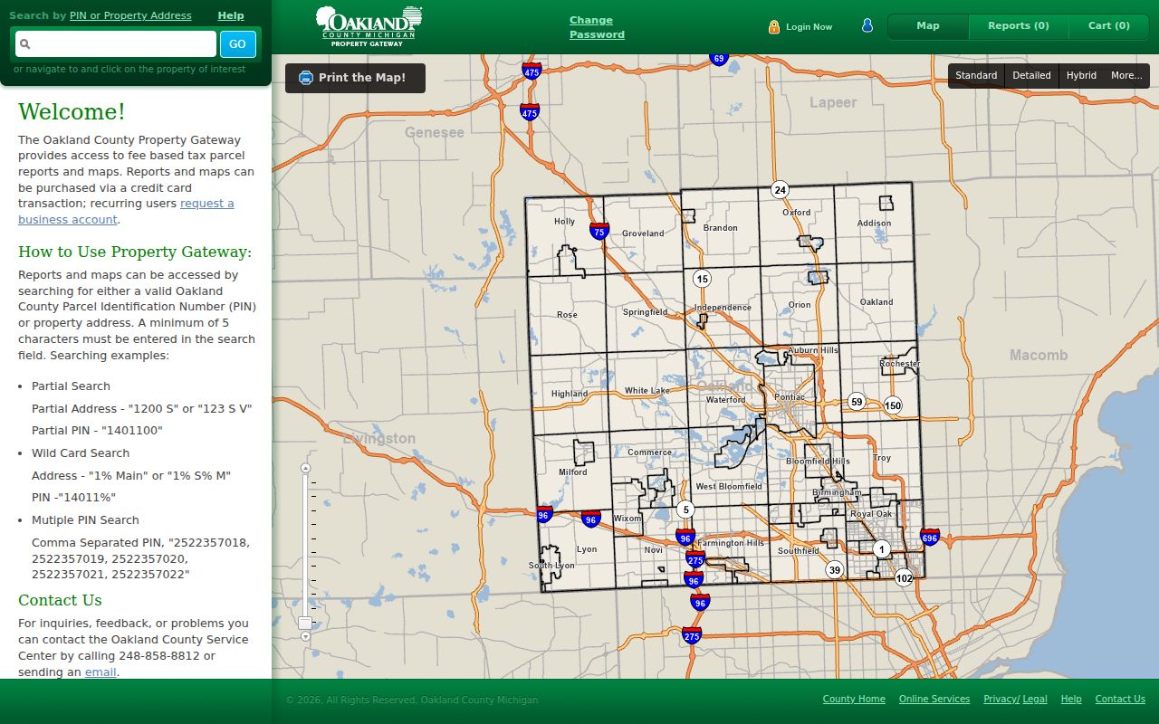Open the Contact Us footer link
Viewport: 1159px width, 724px height.
click(x=1120, y=700)
